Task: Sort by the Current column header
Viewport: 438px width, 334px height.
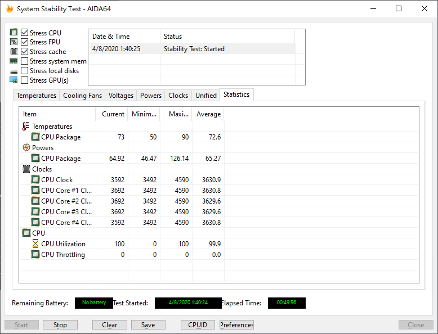Action: pos(111,114)
